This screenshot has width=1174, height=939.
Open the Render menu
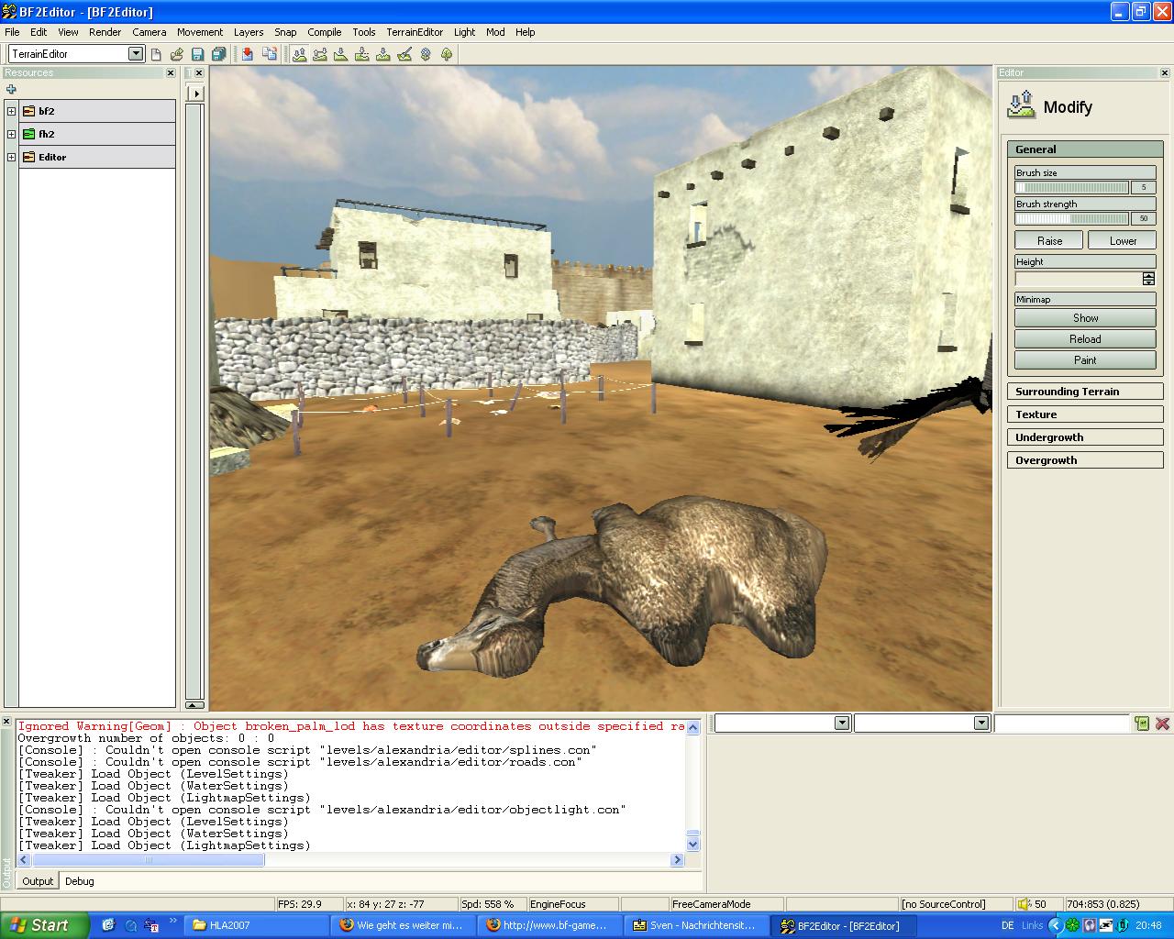(105, 32)
